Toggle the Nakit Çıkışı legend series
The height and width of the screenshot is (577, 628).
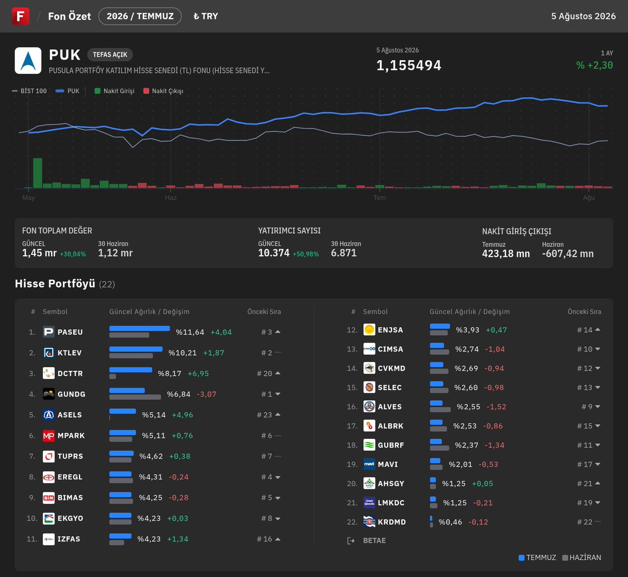coord(163,91)
